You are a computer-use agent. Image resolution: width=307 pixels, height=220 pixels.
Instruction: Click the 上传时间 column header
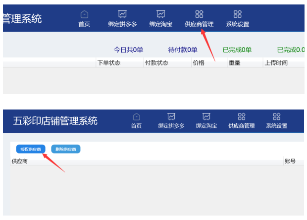click(x=276, y=63)
